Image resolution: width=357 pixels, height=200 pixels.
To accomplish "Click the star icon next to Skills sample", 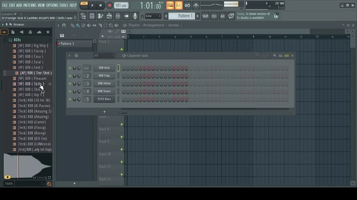I will (50, 84).
